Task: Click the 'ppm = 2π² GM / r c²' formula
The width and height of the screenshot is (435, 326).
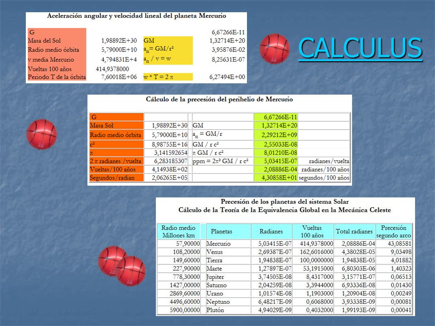Action: [220, 161]
